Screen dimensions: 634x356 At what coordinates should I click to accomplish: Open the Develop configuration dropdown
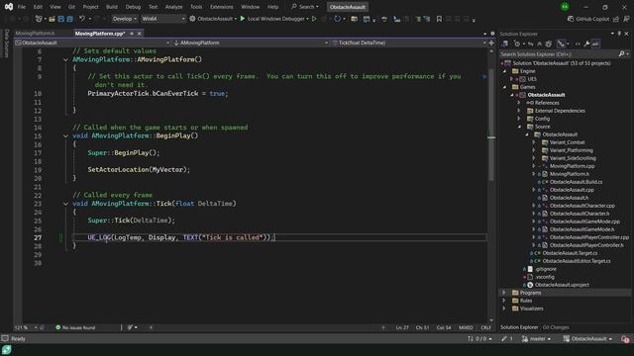coord(124,19)
